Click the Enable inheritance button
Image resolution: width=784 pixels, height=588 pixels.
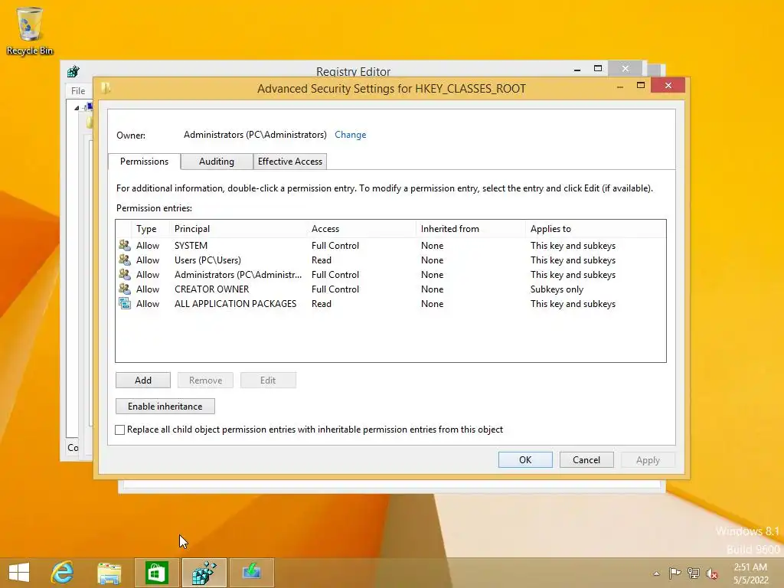click(165, 406)
